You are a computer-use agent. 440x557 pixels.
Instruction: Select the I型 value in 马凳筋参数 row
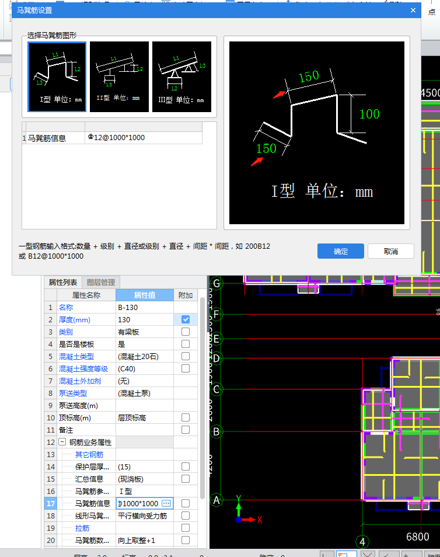(x=145, y=491)
